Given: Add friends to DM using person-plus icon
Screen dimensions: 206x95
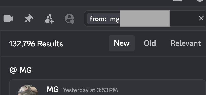Looking at the screenshot, I should coord(49,19).
